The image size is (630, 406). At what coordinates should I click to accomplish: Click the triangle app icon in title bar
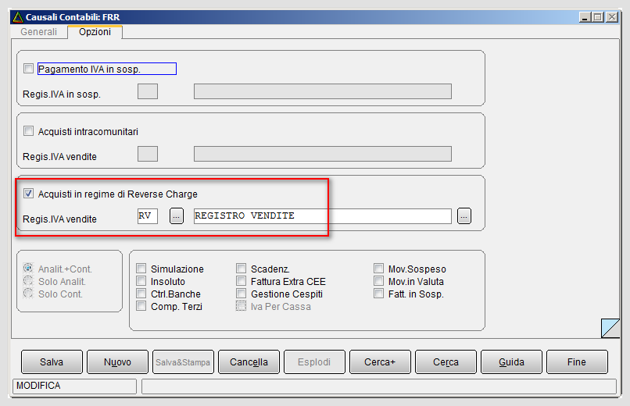[x=18, y=17]
